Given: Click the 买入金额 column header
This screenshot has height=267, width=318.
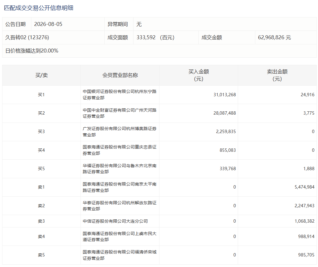Looking at the screenshot, I should (199, 75).
